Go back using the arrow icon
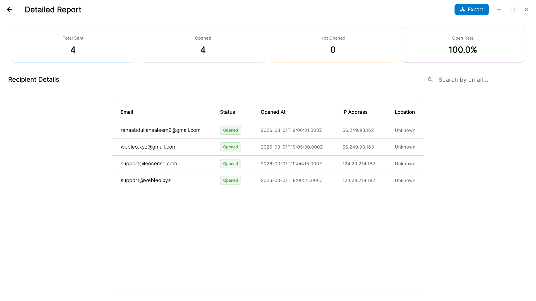The width and height of the screenshot is (536, 301). pos(10,9)
